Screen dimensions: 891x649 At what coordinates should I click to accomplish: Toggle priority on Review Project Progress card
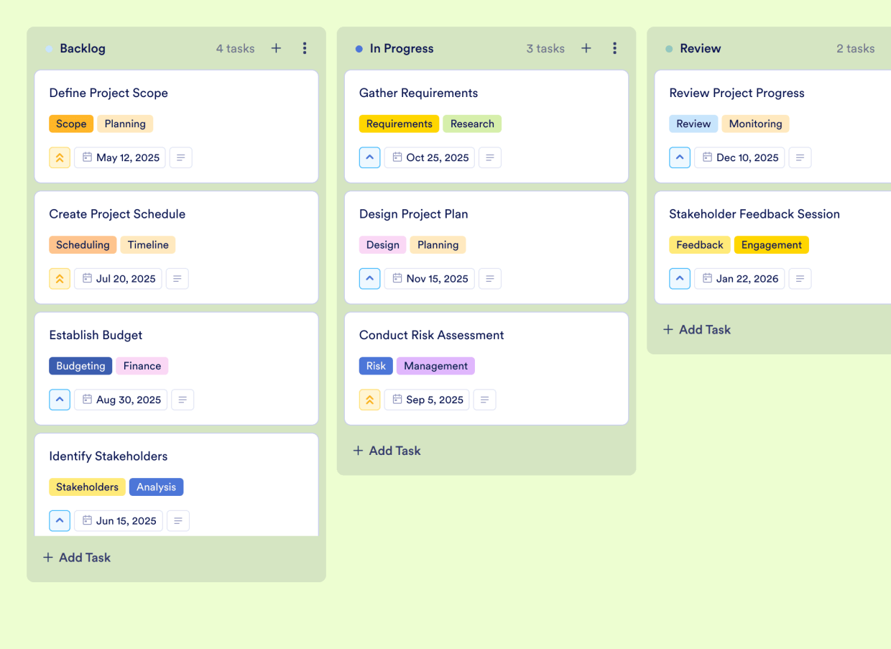(680, 157)
